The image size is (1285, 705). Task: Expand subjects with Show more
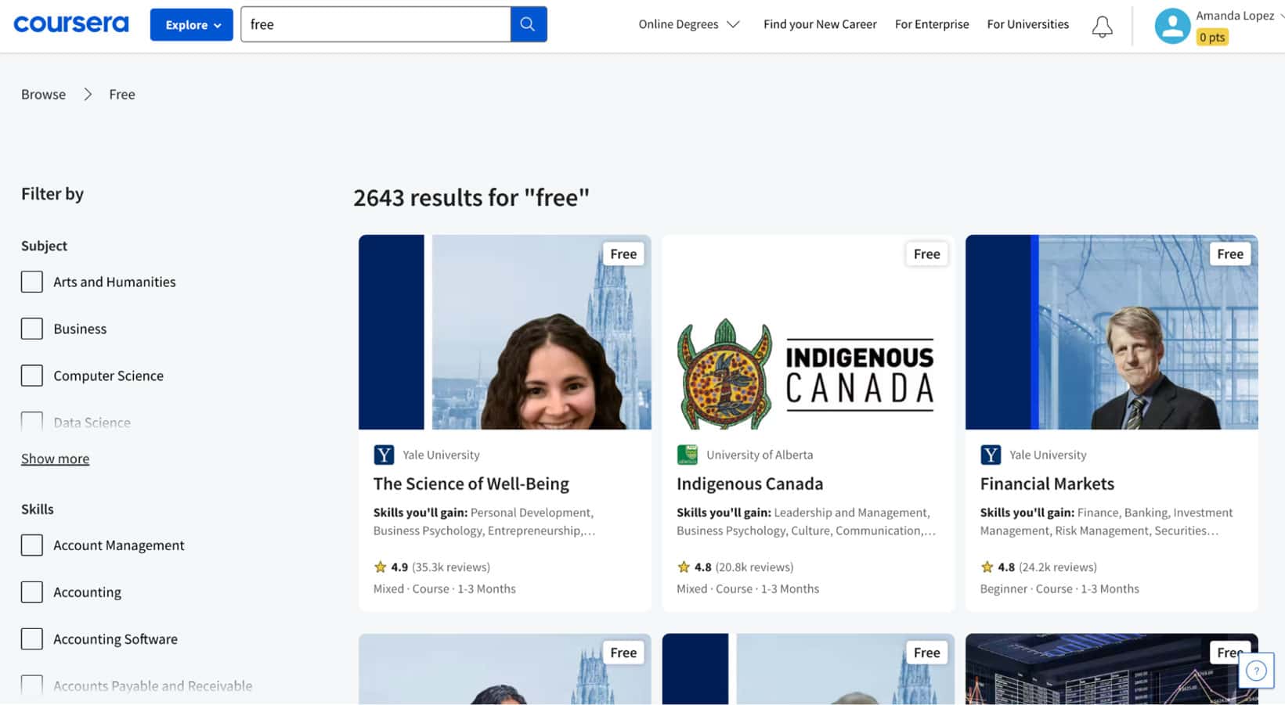55,459
